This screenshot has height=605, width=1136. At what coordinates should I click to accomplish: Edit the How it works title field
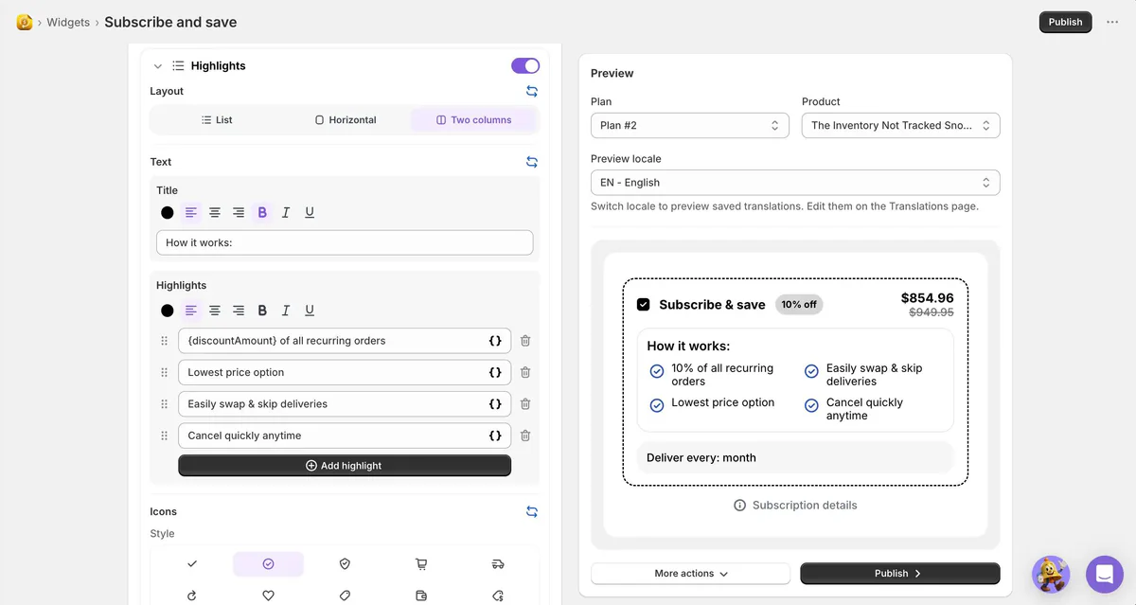[345, 242]
